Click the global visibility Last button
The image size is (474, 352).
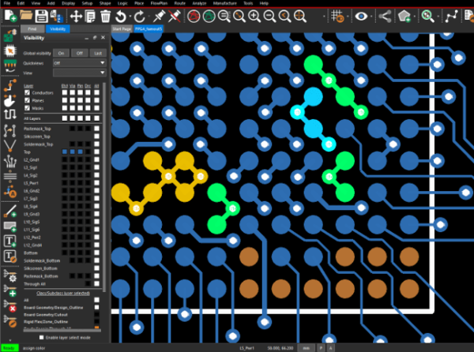[x=98, y=53]
